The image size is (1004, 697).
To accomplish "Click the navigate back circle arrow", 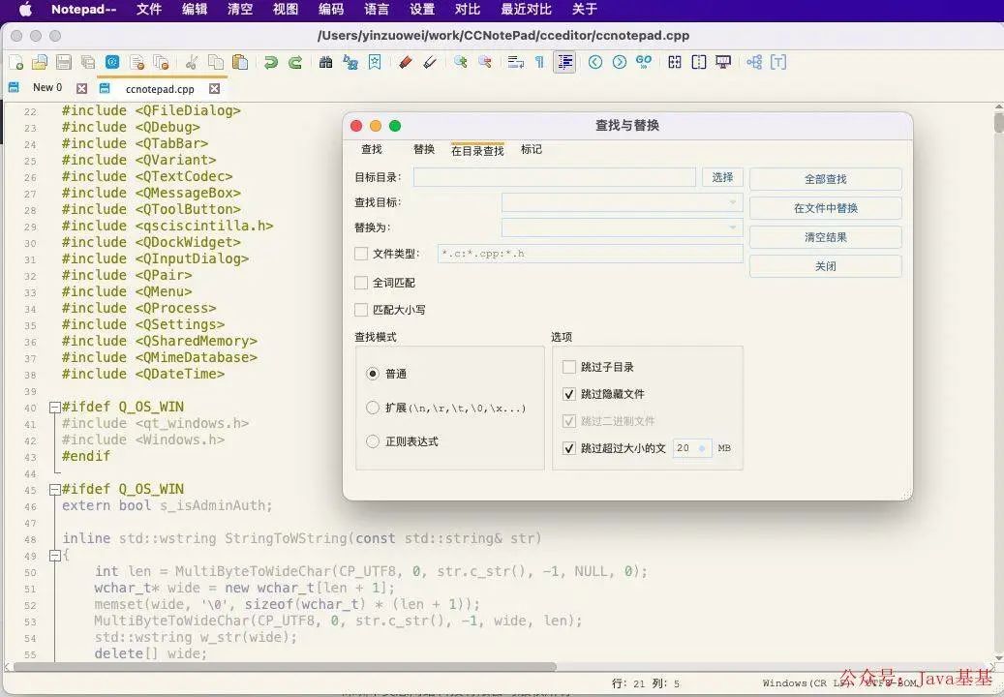I will click(595, 62).
